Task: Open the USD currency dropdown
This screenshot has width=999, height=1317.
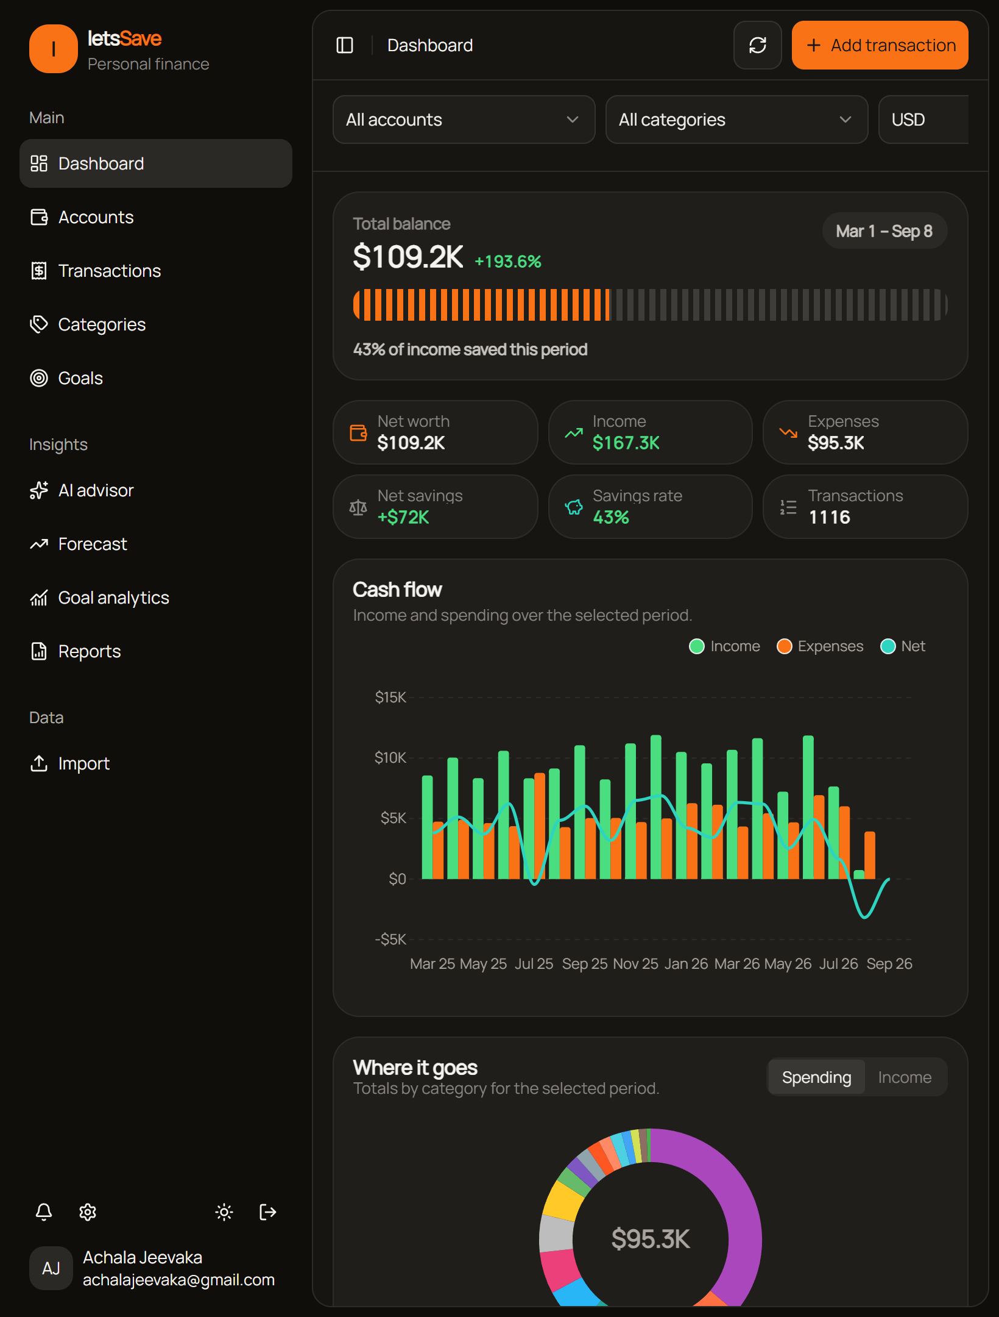Action: click(923, 120)
